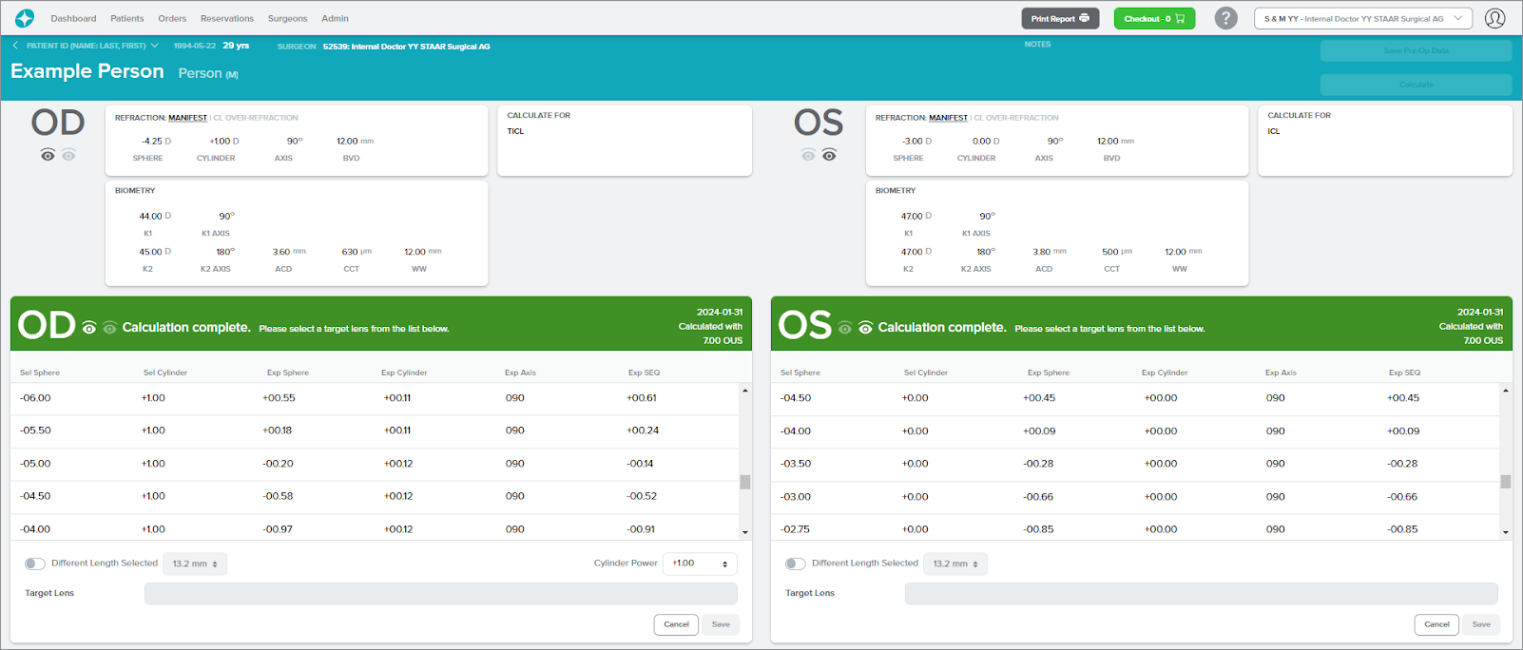Click the back arrow beside Patient ID
The width and height of the screenshot is (1523, 650).
pyautogui.click(x=15, y=46)
